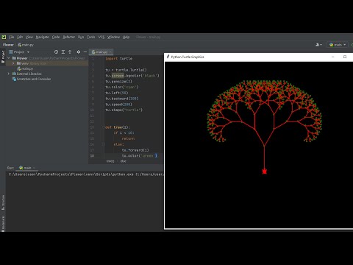Close the main.py editor tab
This screenshot has width=353, height=265.
coord(110,52)
